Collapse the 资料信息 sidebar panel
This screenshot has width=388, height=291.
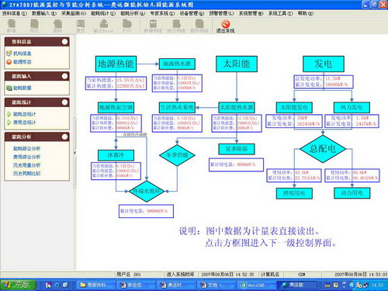[64, 42]
